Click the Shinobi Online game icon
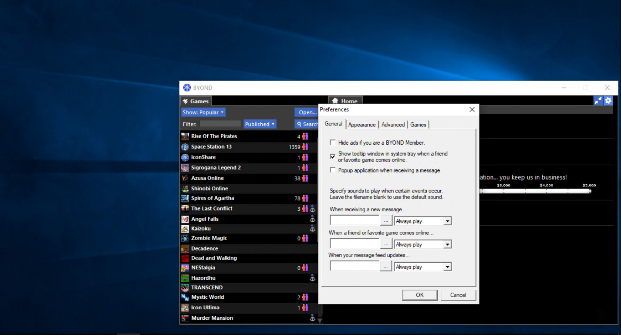The height and width of the screenshot is (335, 621). pos(185,189)
